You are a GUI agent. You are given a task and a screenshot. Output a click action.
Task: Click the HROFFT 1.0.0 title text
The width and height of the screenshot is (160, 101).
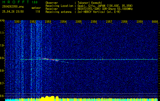(x=20, y=2)
